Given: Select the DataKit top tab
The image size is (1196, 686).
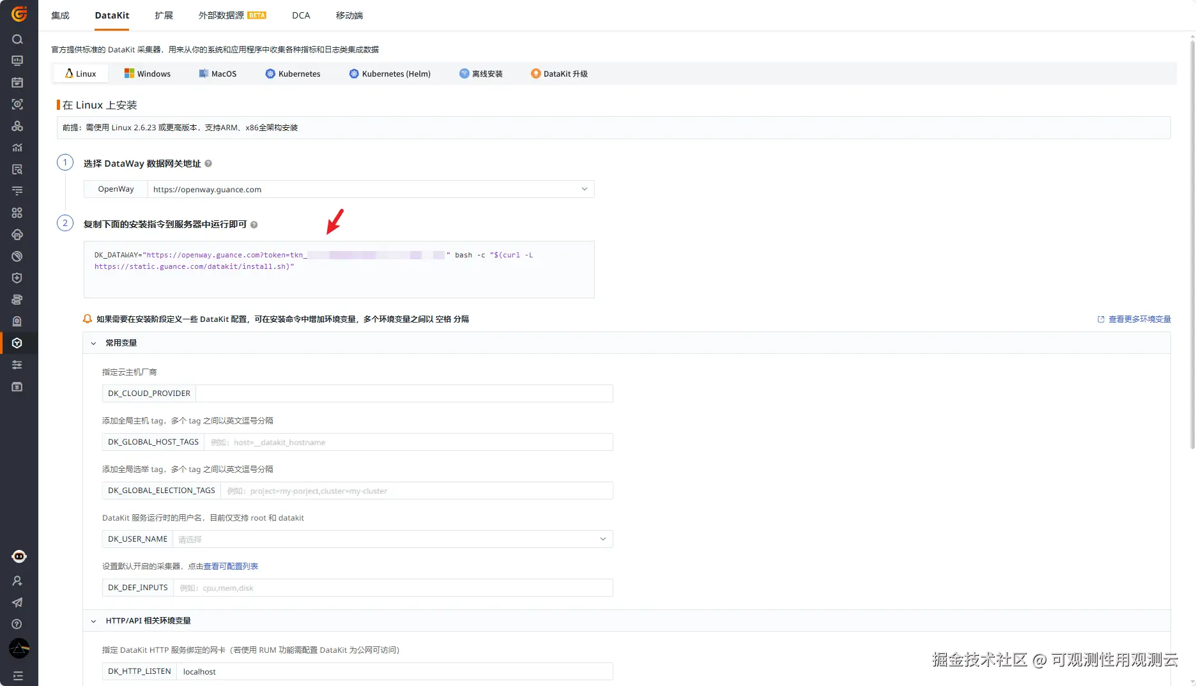Looking at the screenshot, I should (112, 15).
